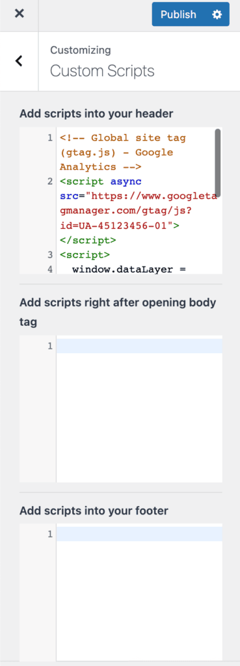The width and height of the screenshot is (240, 666).
Task: Go back using the left chevron arrow
Action: tap(19, 60)
